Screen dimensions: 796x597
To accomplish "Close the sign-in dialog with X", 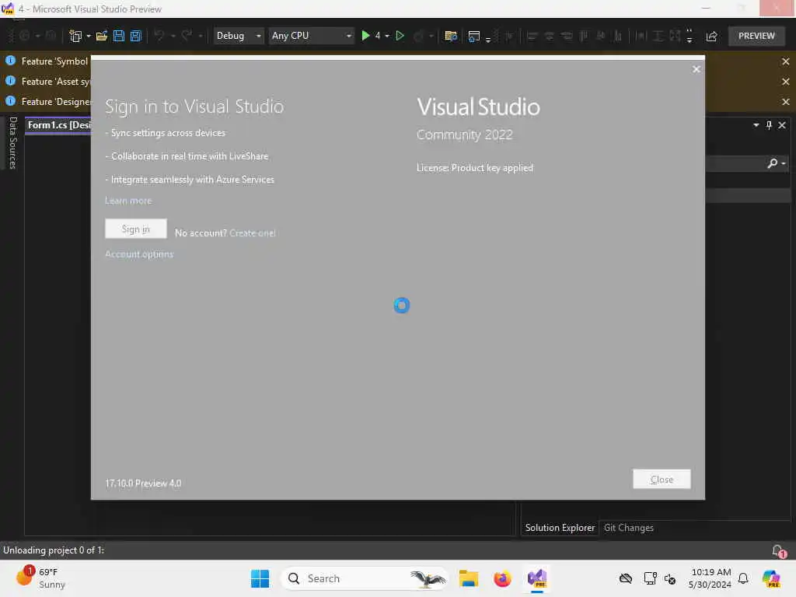I will coord(696,69).
